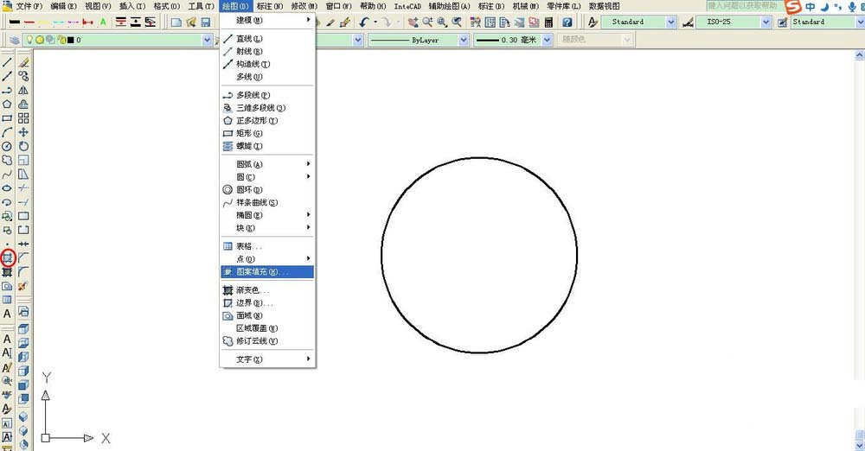Click the New drawing icon

(x=176, y=22)
